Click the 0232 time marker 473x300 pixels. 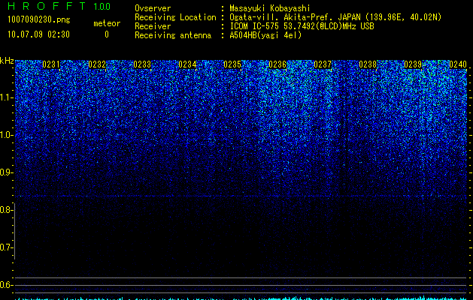click(97, 64)
